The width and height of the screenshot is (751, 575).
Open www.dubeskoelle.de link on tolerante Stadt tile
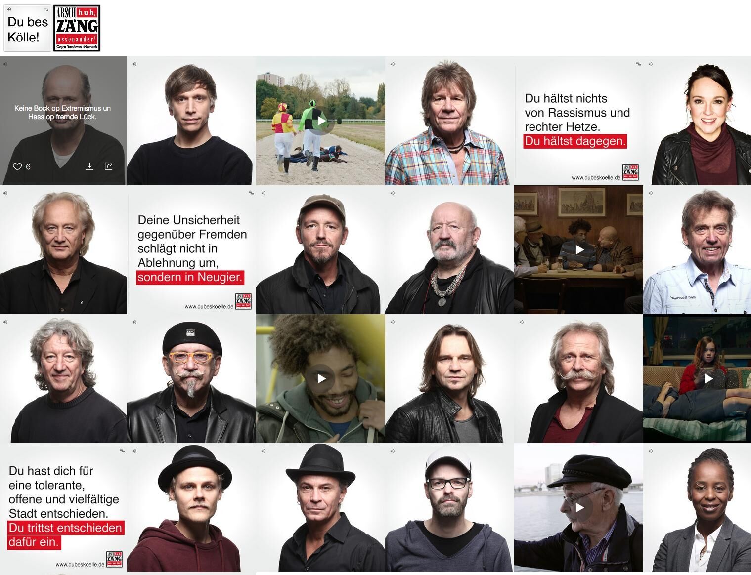pyautogui.click(x=80, y=564)
